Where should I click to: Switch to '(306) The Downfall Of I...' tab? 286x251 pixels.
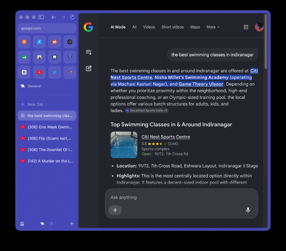click(x=47, y=149)
